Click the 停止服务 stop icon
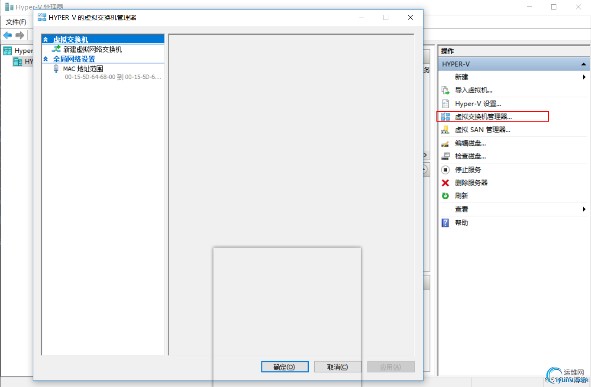Viewport: 591px width, 387px height. click(445, 170)
